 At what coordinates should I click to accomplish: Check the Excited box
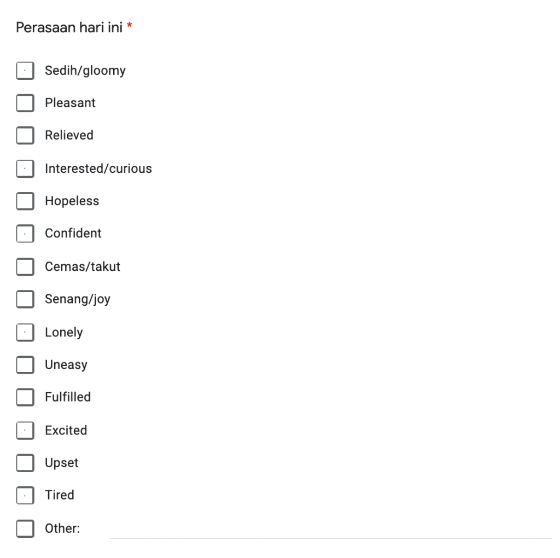click(x=25, y=431)
